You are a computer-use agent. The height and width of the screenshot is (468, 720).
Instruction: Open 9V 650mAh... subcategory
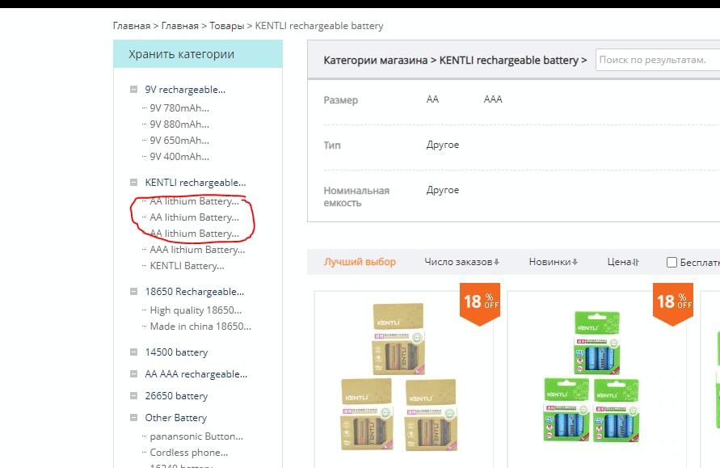tap(179, 140)
